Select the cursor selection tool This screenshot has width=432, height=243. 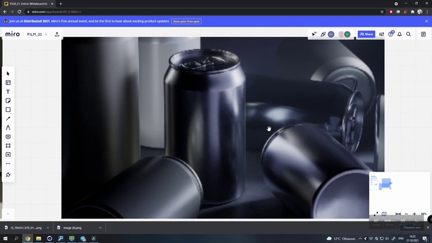click(8, 74)
